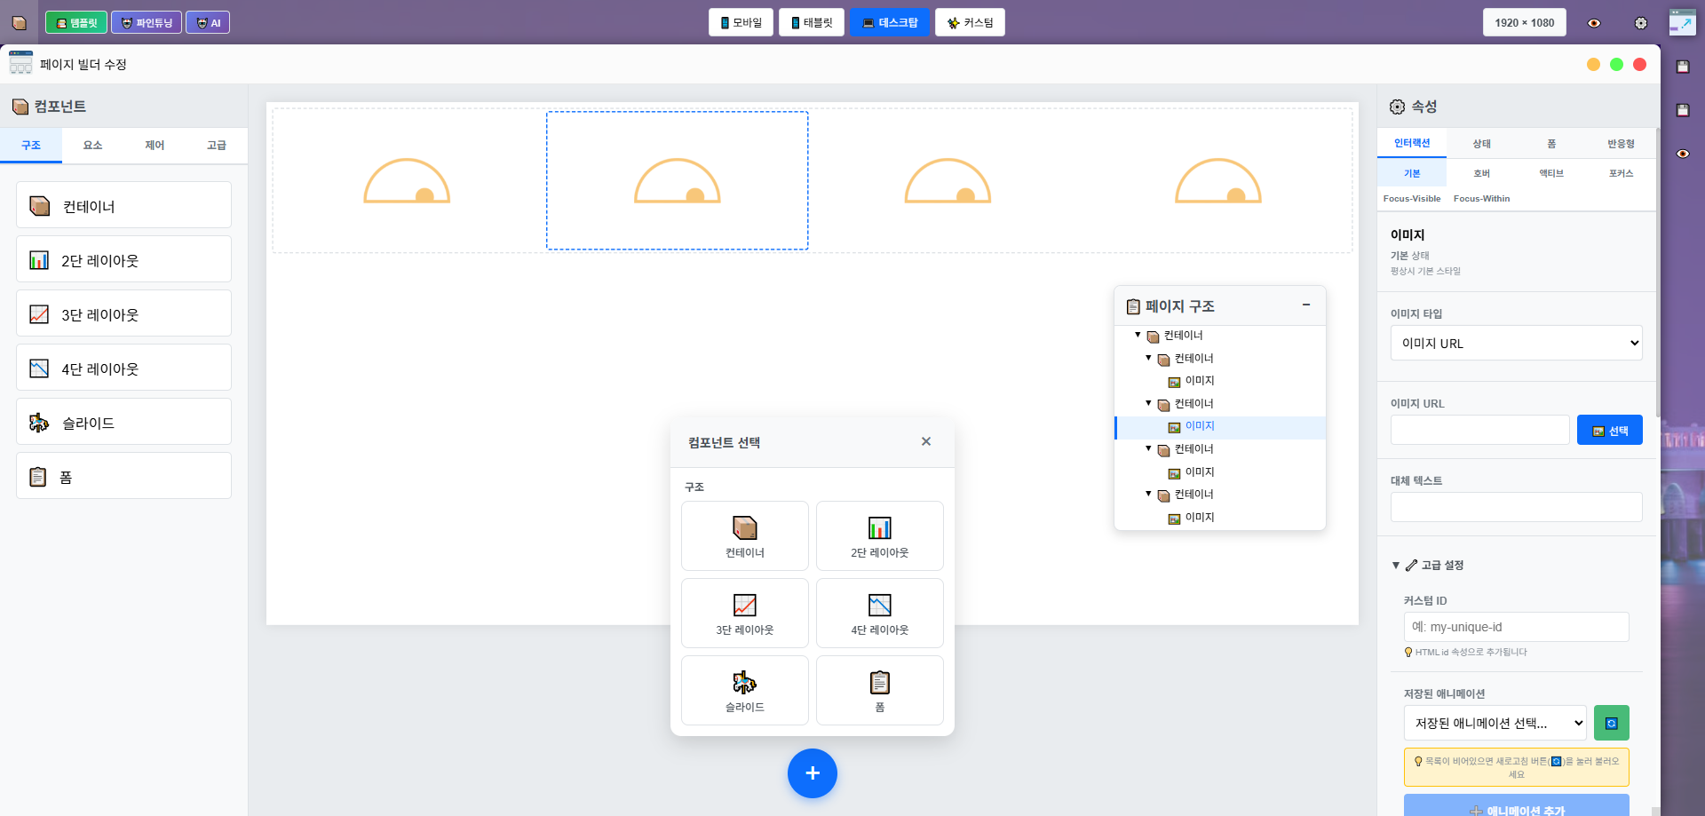Select the 4단 레이아웃 tile in the popup
This screenshot has width=1705, height=816.
[879, 613]
